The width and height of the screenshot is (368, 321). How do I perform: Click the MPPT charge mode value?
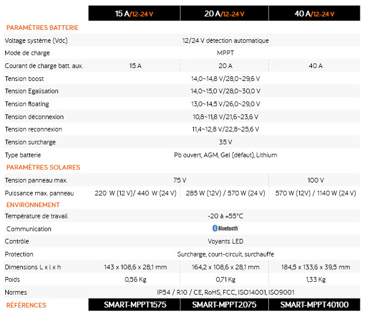tap(225, 53)
